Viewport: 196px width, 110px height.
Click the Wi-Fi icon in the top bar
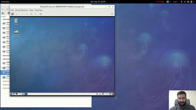coord(185,2)
